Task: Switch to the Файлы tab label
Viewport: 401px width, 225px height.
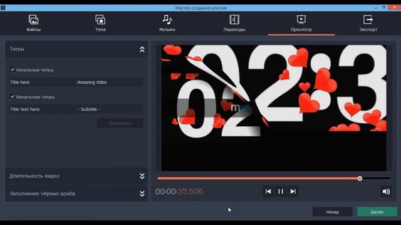Action: pyautogui.click(x=33, y=29)
